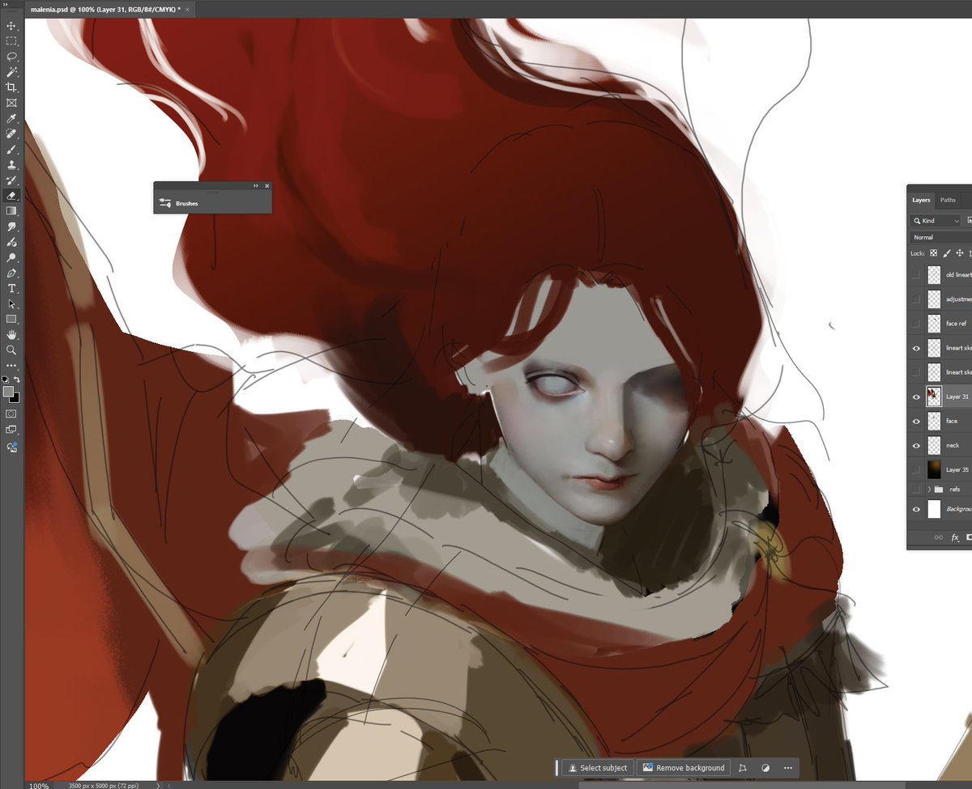The height and width of the screenshot is (789, 972).
Task: Switch to the Paths tab
Action: tap(948, 200)
